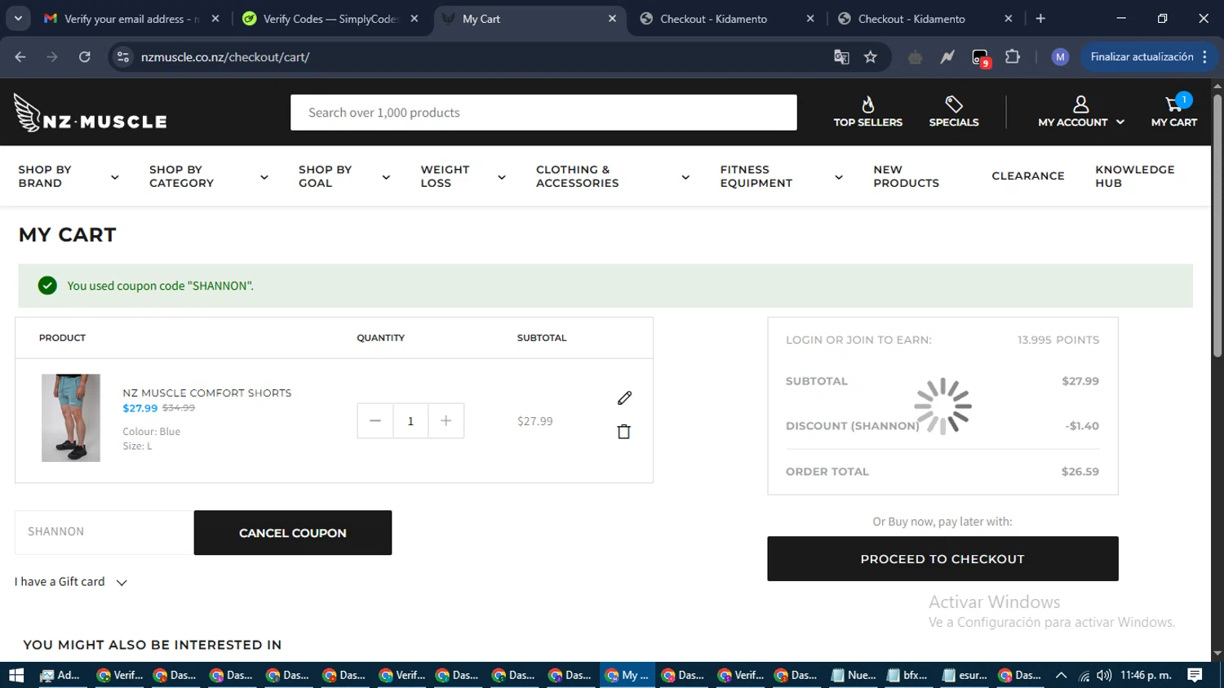The height and width of the screenshot is (688, 1224).
Task: Decrease quantity with minus button
Action: tap(375, 421)
